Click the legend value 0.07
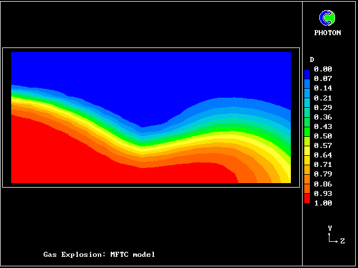 pyautogui.click(x=323, y=79)
